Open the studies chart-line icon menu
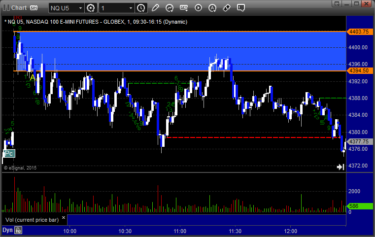Viewport: 375px width, 237px height. click(x=170, y=8)
